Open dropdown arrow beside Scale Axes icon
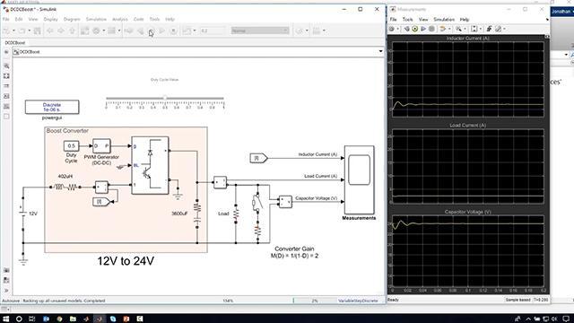Screen dimensions: 574x323 coord(481,29)
